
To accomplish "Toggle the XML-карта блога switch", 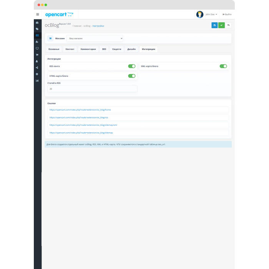I will click(223, 66).
